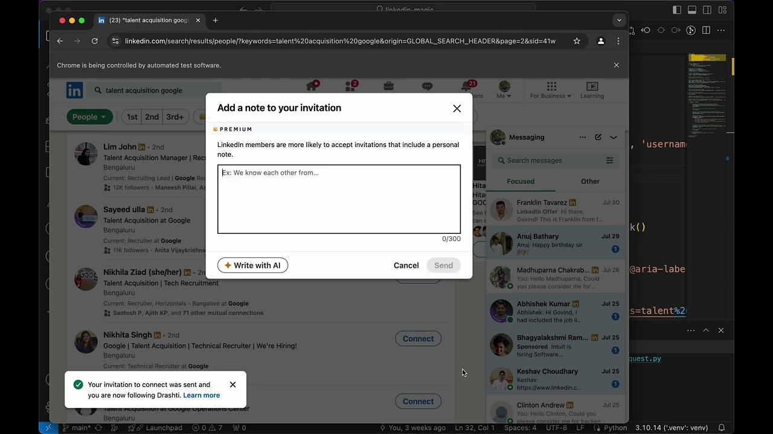Open the Learning nav icon
Screen dimensions: 773x434
point(592,90)
